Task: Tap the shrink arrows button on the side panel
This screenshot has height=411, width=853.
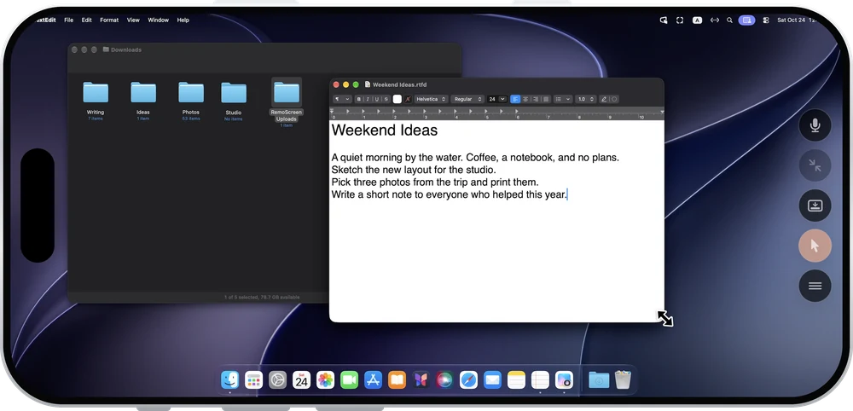Action: tap(815, 165)
